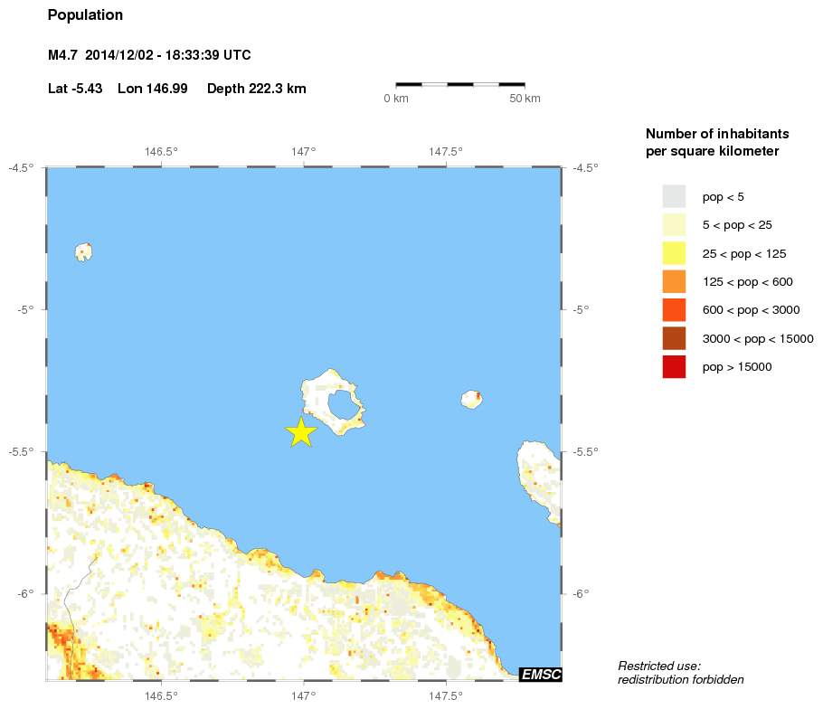The width and height of the screenshot is (823, 709).
Task: Click the small island east of the ring island
Action: pos(471,399)
